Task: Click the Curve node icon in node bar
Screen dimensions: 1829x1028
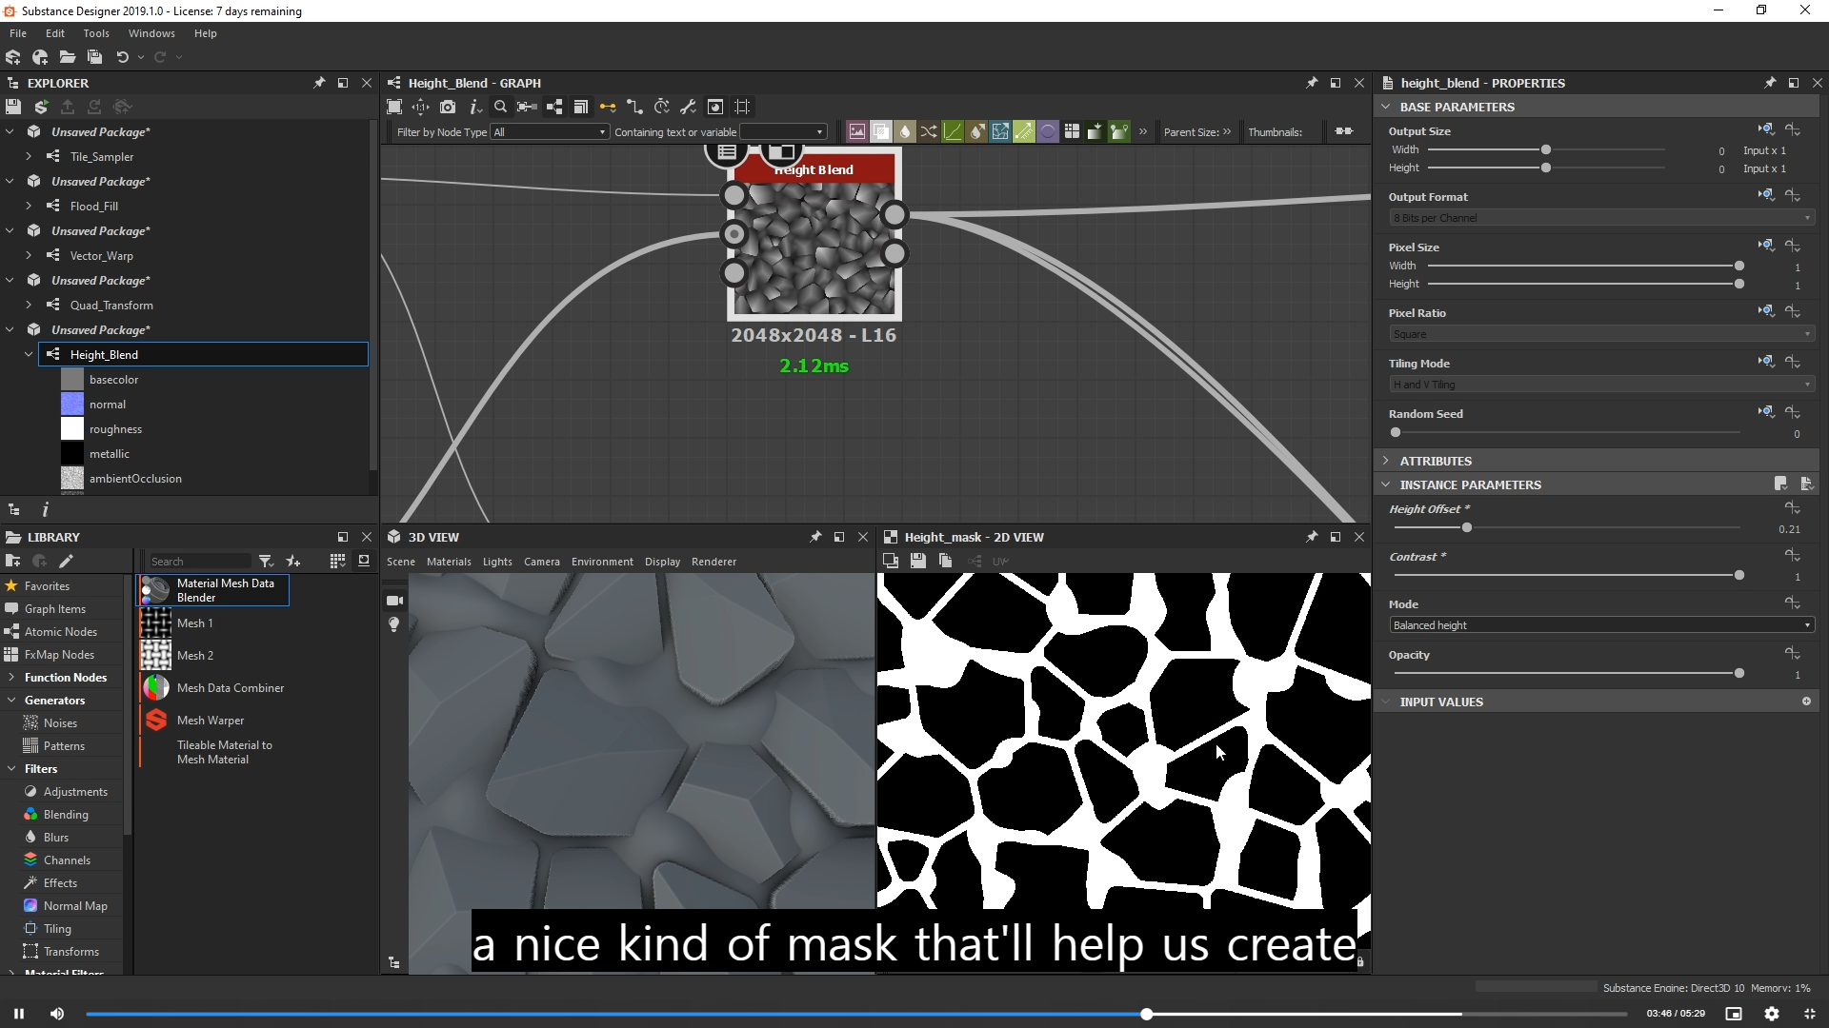Action: (952, 131)
